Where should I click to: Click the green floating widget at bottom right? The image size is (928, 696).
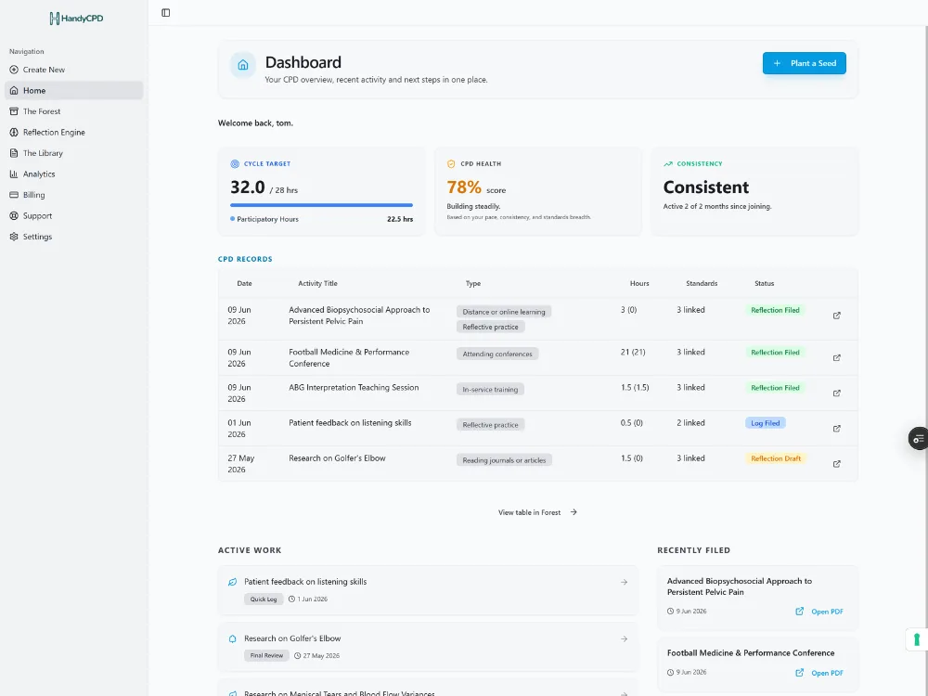pyautogui.click(x=917, y=639)
